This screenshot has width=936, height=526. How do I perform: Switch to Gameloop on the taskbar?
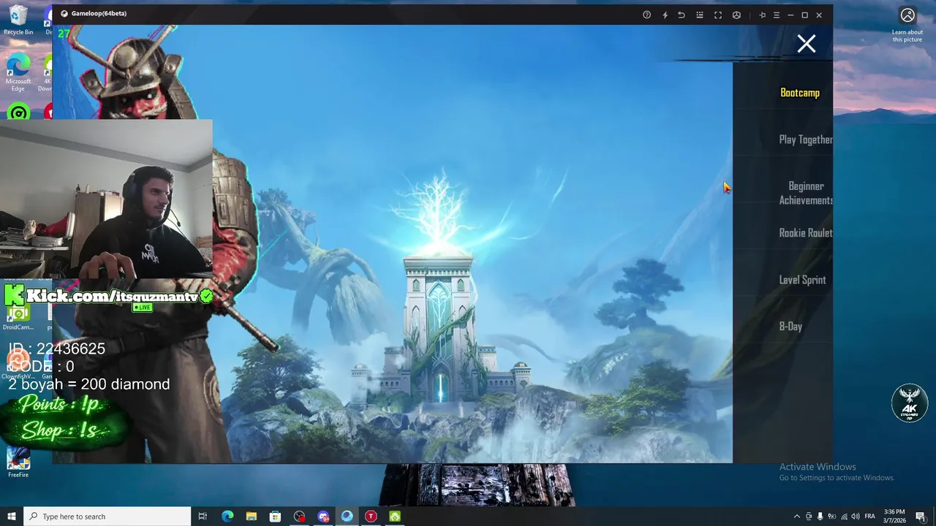347,517
